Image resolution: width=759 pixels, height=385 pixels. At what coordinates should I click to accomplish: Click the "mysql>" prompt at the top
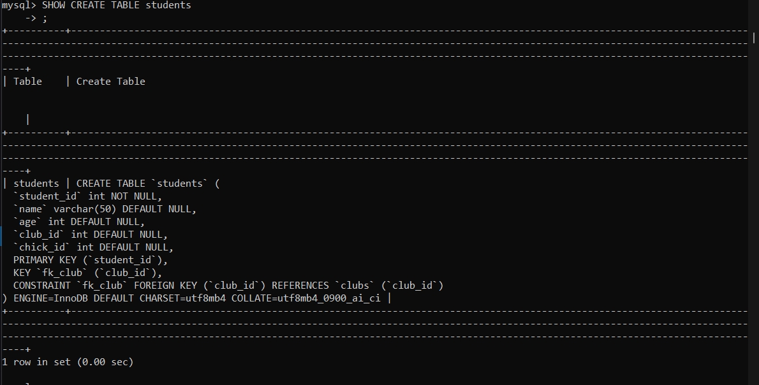(18, 5)
